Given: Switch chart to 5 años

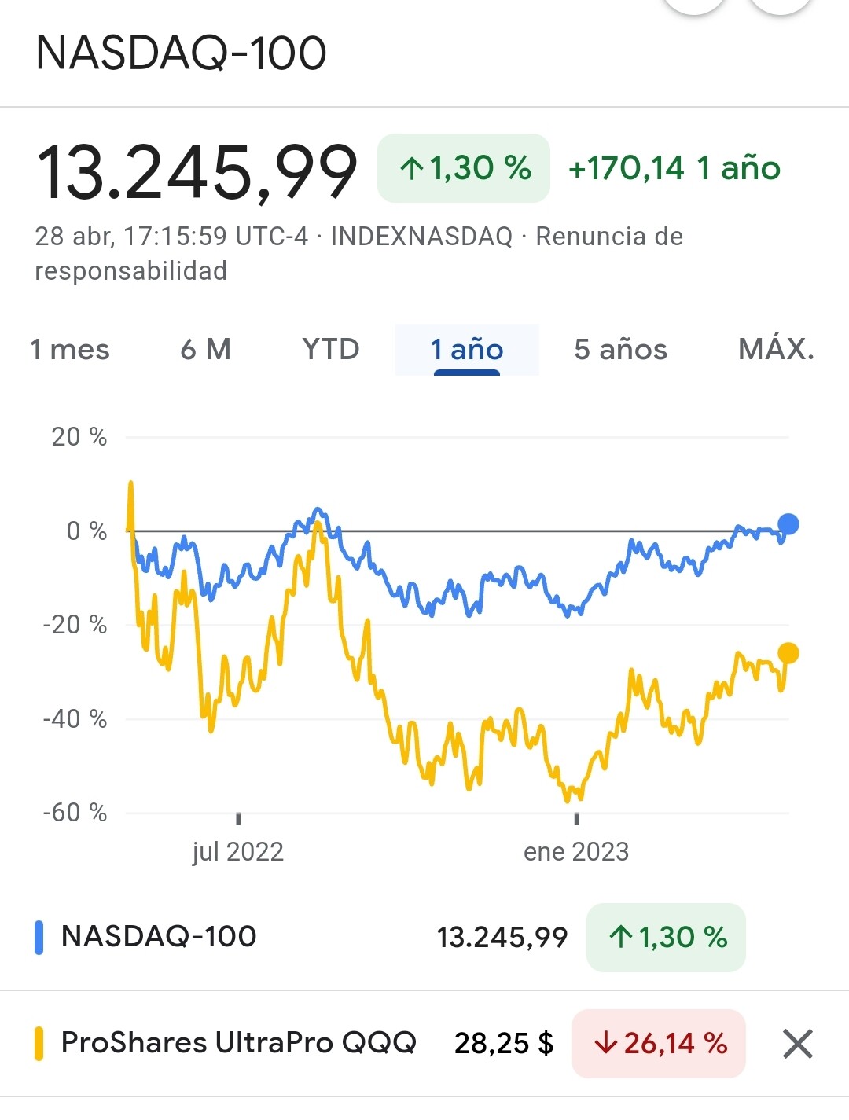Looking at the screenshot, I should coord(620,349).
